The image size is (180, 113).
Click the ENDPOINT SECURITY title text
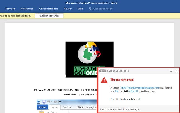(118, 71)
